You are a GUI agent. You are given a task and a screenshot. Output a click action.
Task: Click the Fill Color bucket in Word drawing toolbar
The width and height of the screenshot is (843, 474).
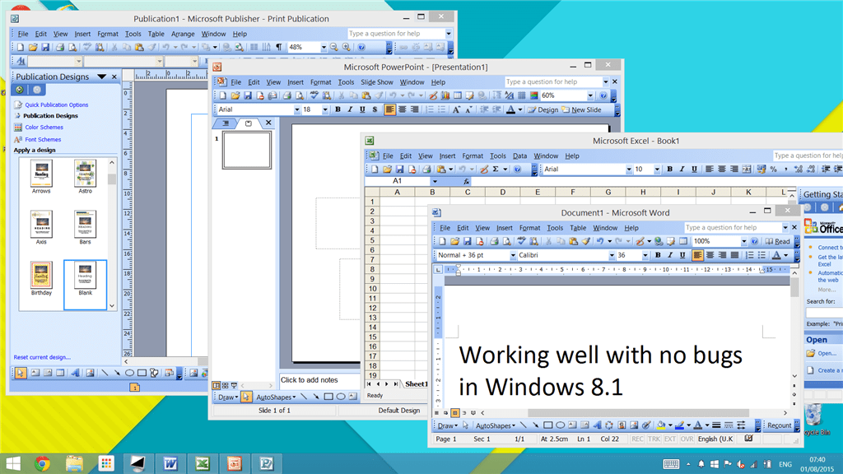[x=661, y=425]
